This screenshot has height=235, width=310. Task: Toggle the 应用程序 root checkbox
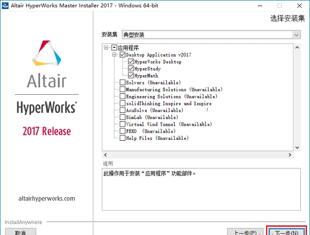click(114, 48)
